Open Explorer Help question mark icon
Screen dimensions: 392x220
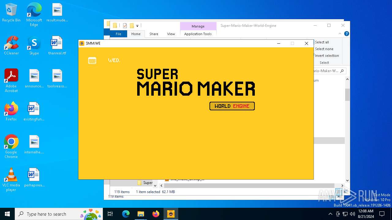346,34
